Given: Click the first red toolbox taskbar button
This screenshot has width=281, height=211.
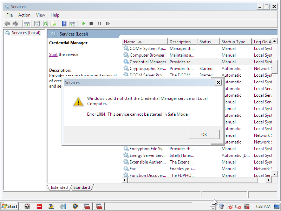Looking at the screenshot, I should tap(87, 206).
